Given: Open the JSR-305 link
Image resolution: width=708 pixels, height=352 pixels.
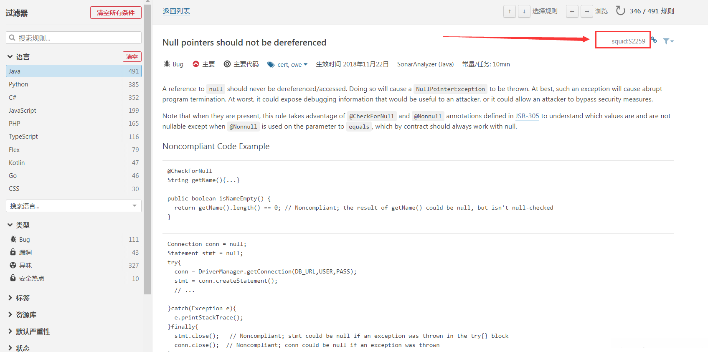Looking at the screenshot, I should point(527,116).
